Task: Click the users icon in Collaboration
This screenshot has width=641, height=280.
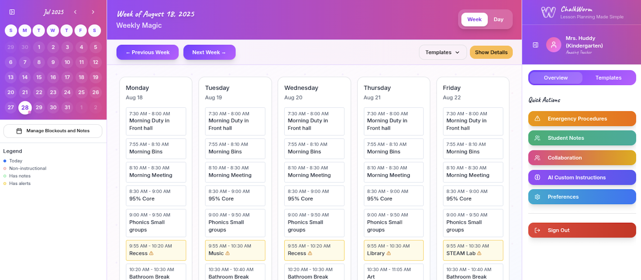Action: coord(538,158)
